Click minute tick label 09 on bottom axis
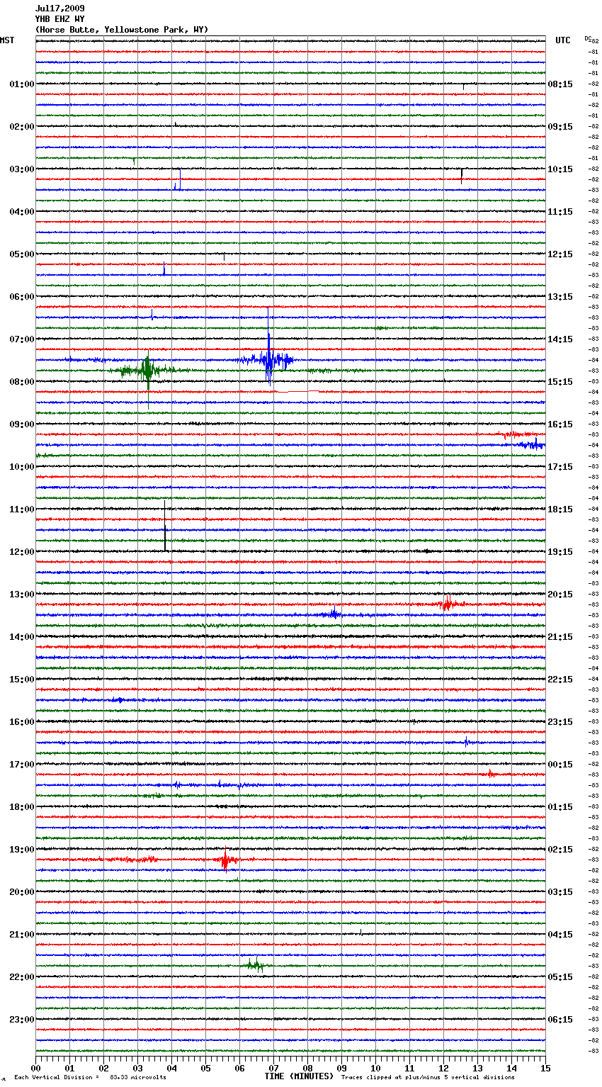Viewport: 602px width, 1087px height. (x=341, y=1068)
